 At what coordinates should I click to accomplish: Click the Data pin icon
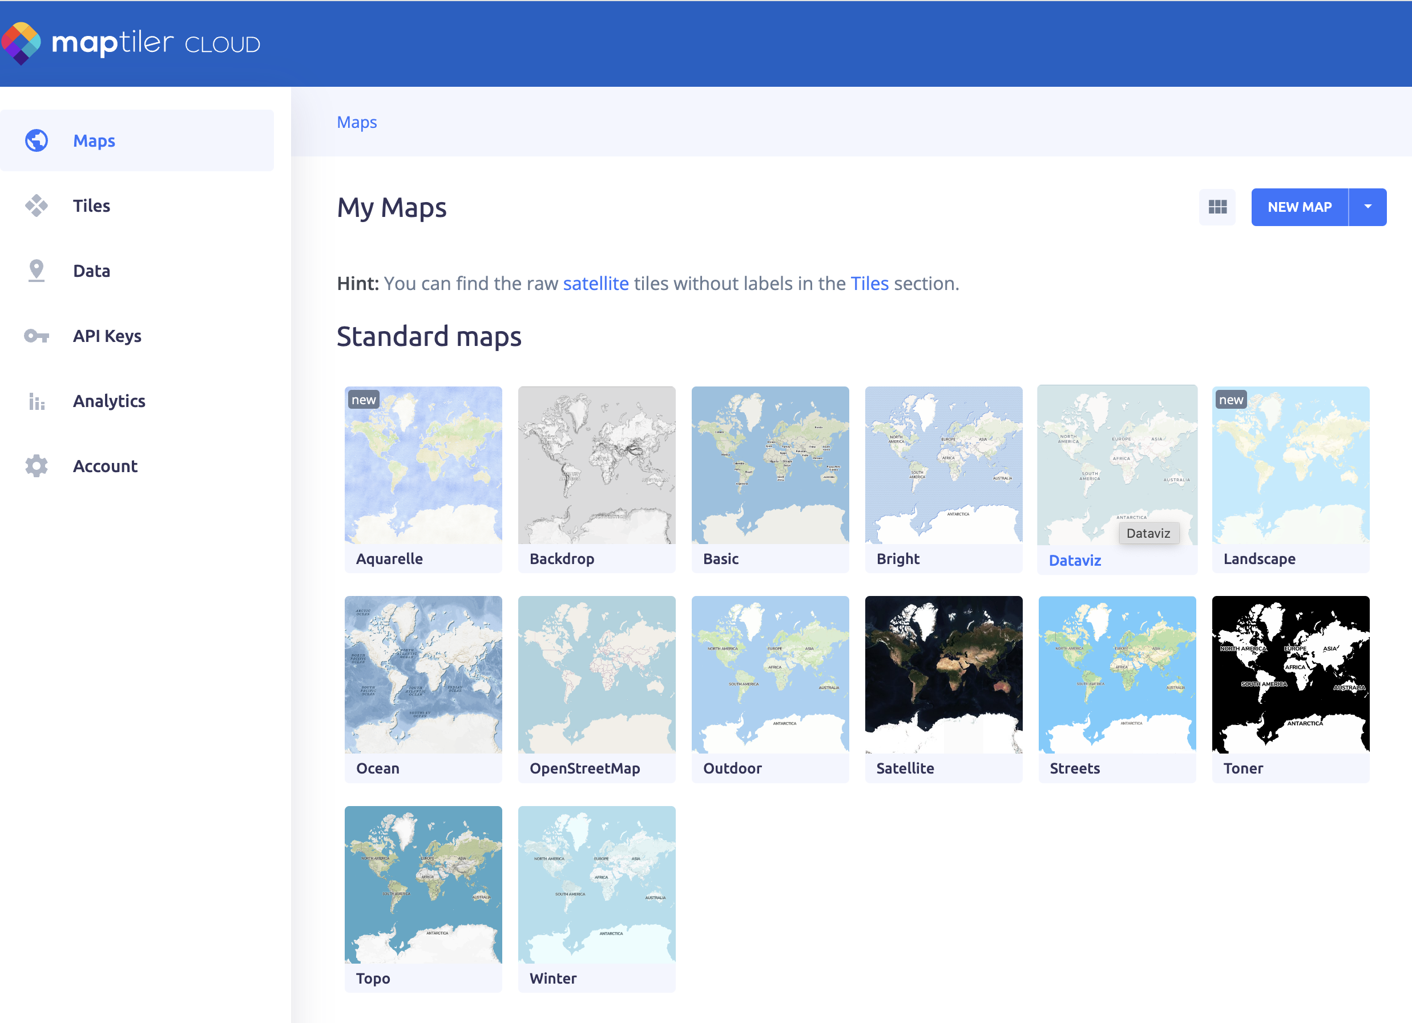pos(37,271)
